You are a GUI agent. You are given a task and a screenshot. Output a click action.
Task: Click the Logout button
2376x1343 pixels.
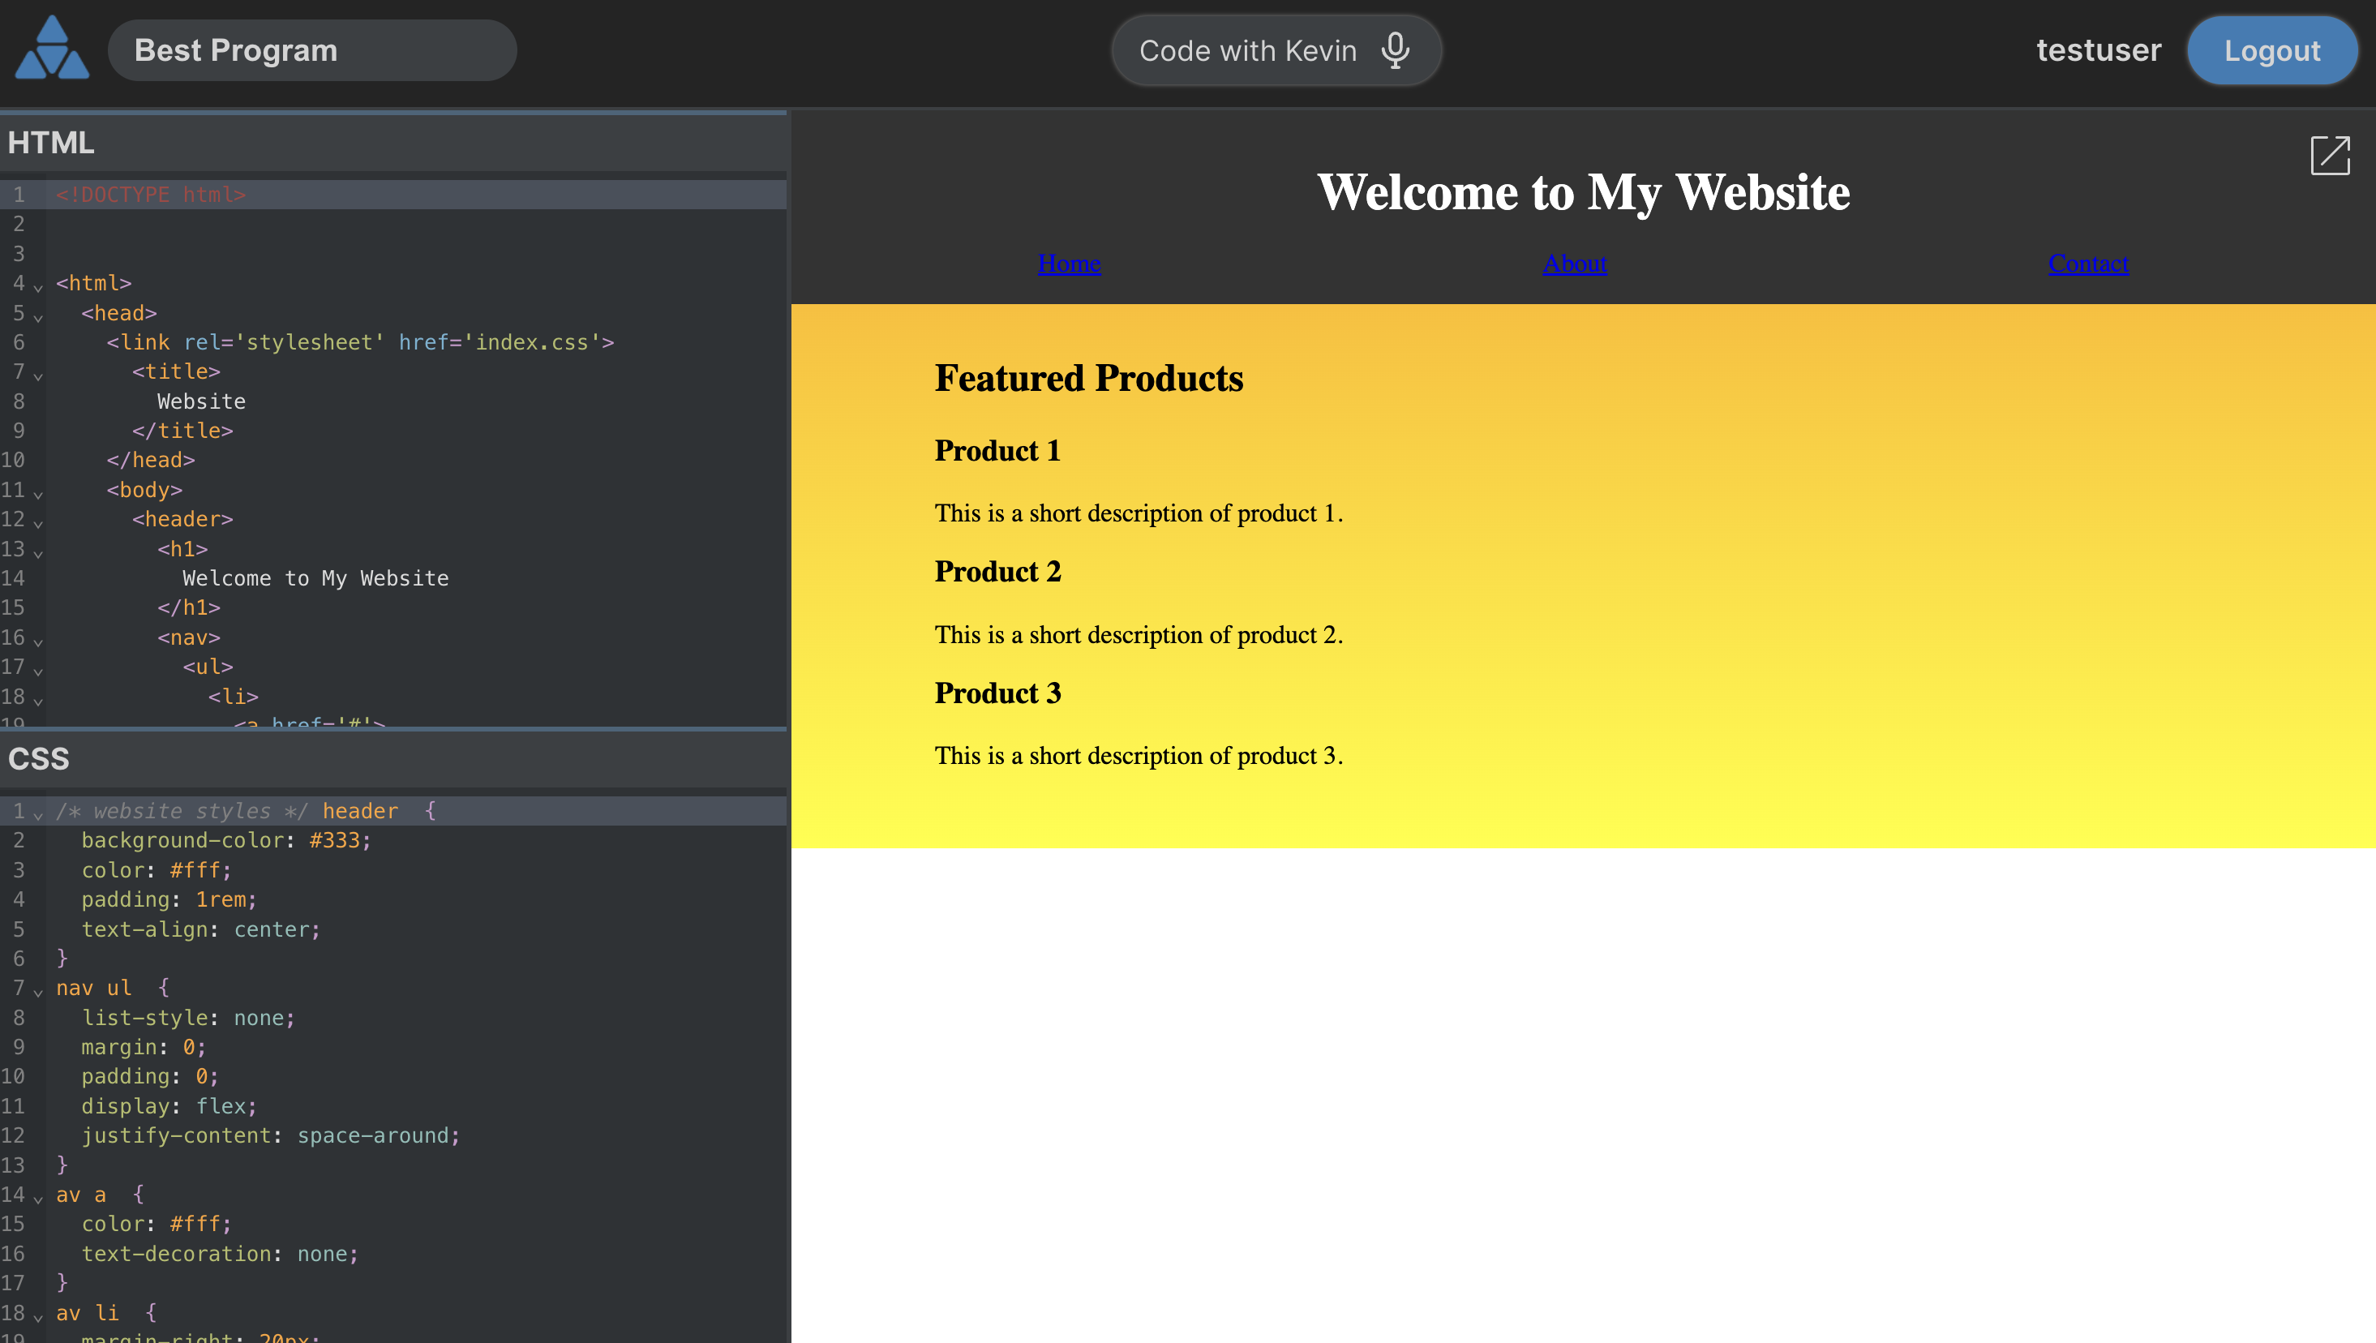pos(2271,49)
